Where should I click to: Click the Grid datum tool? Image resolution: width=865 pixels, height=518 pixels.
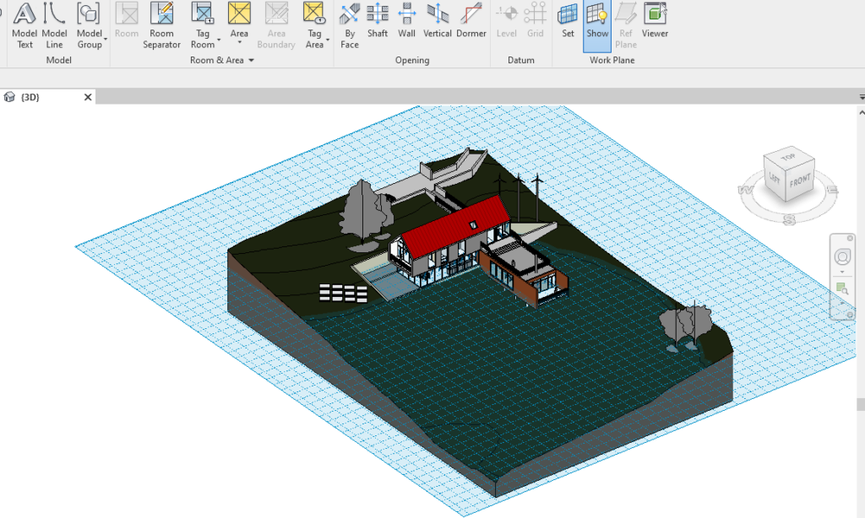(535, 21)
